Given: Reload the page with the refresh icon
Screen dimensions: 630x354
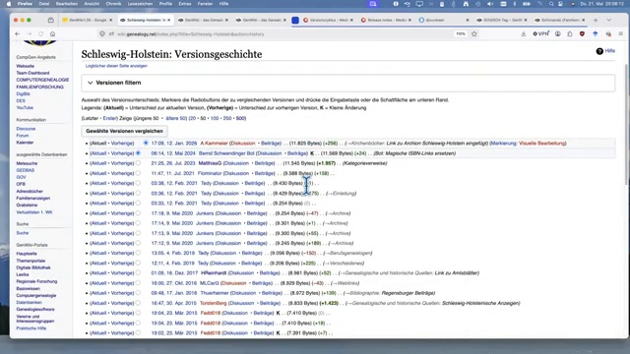Looking at the screenshot, I should 40,34.
